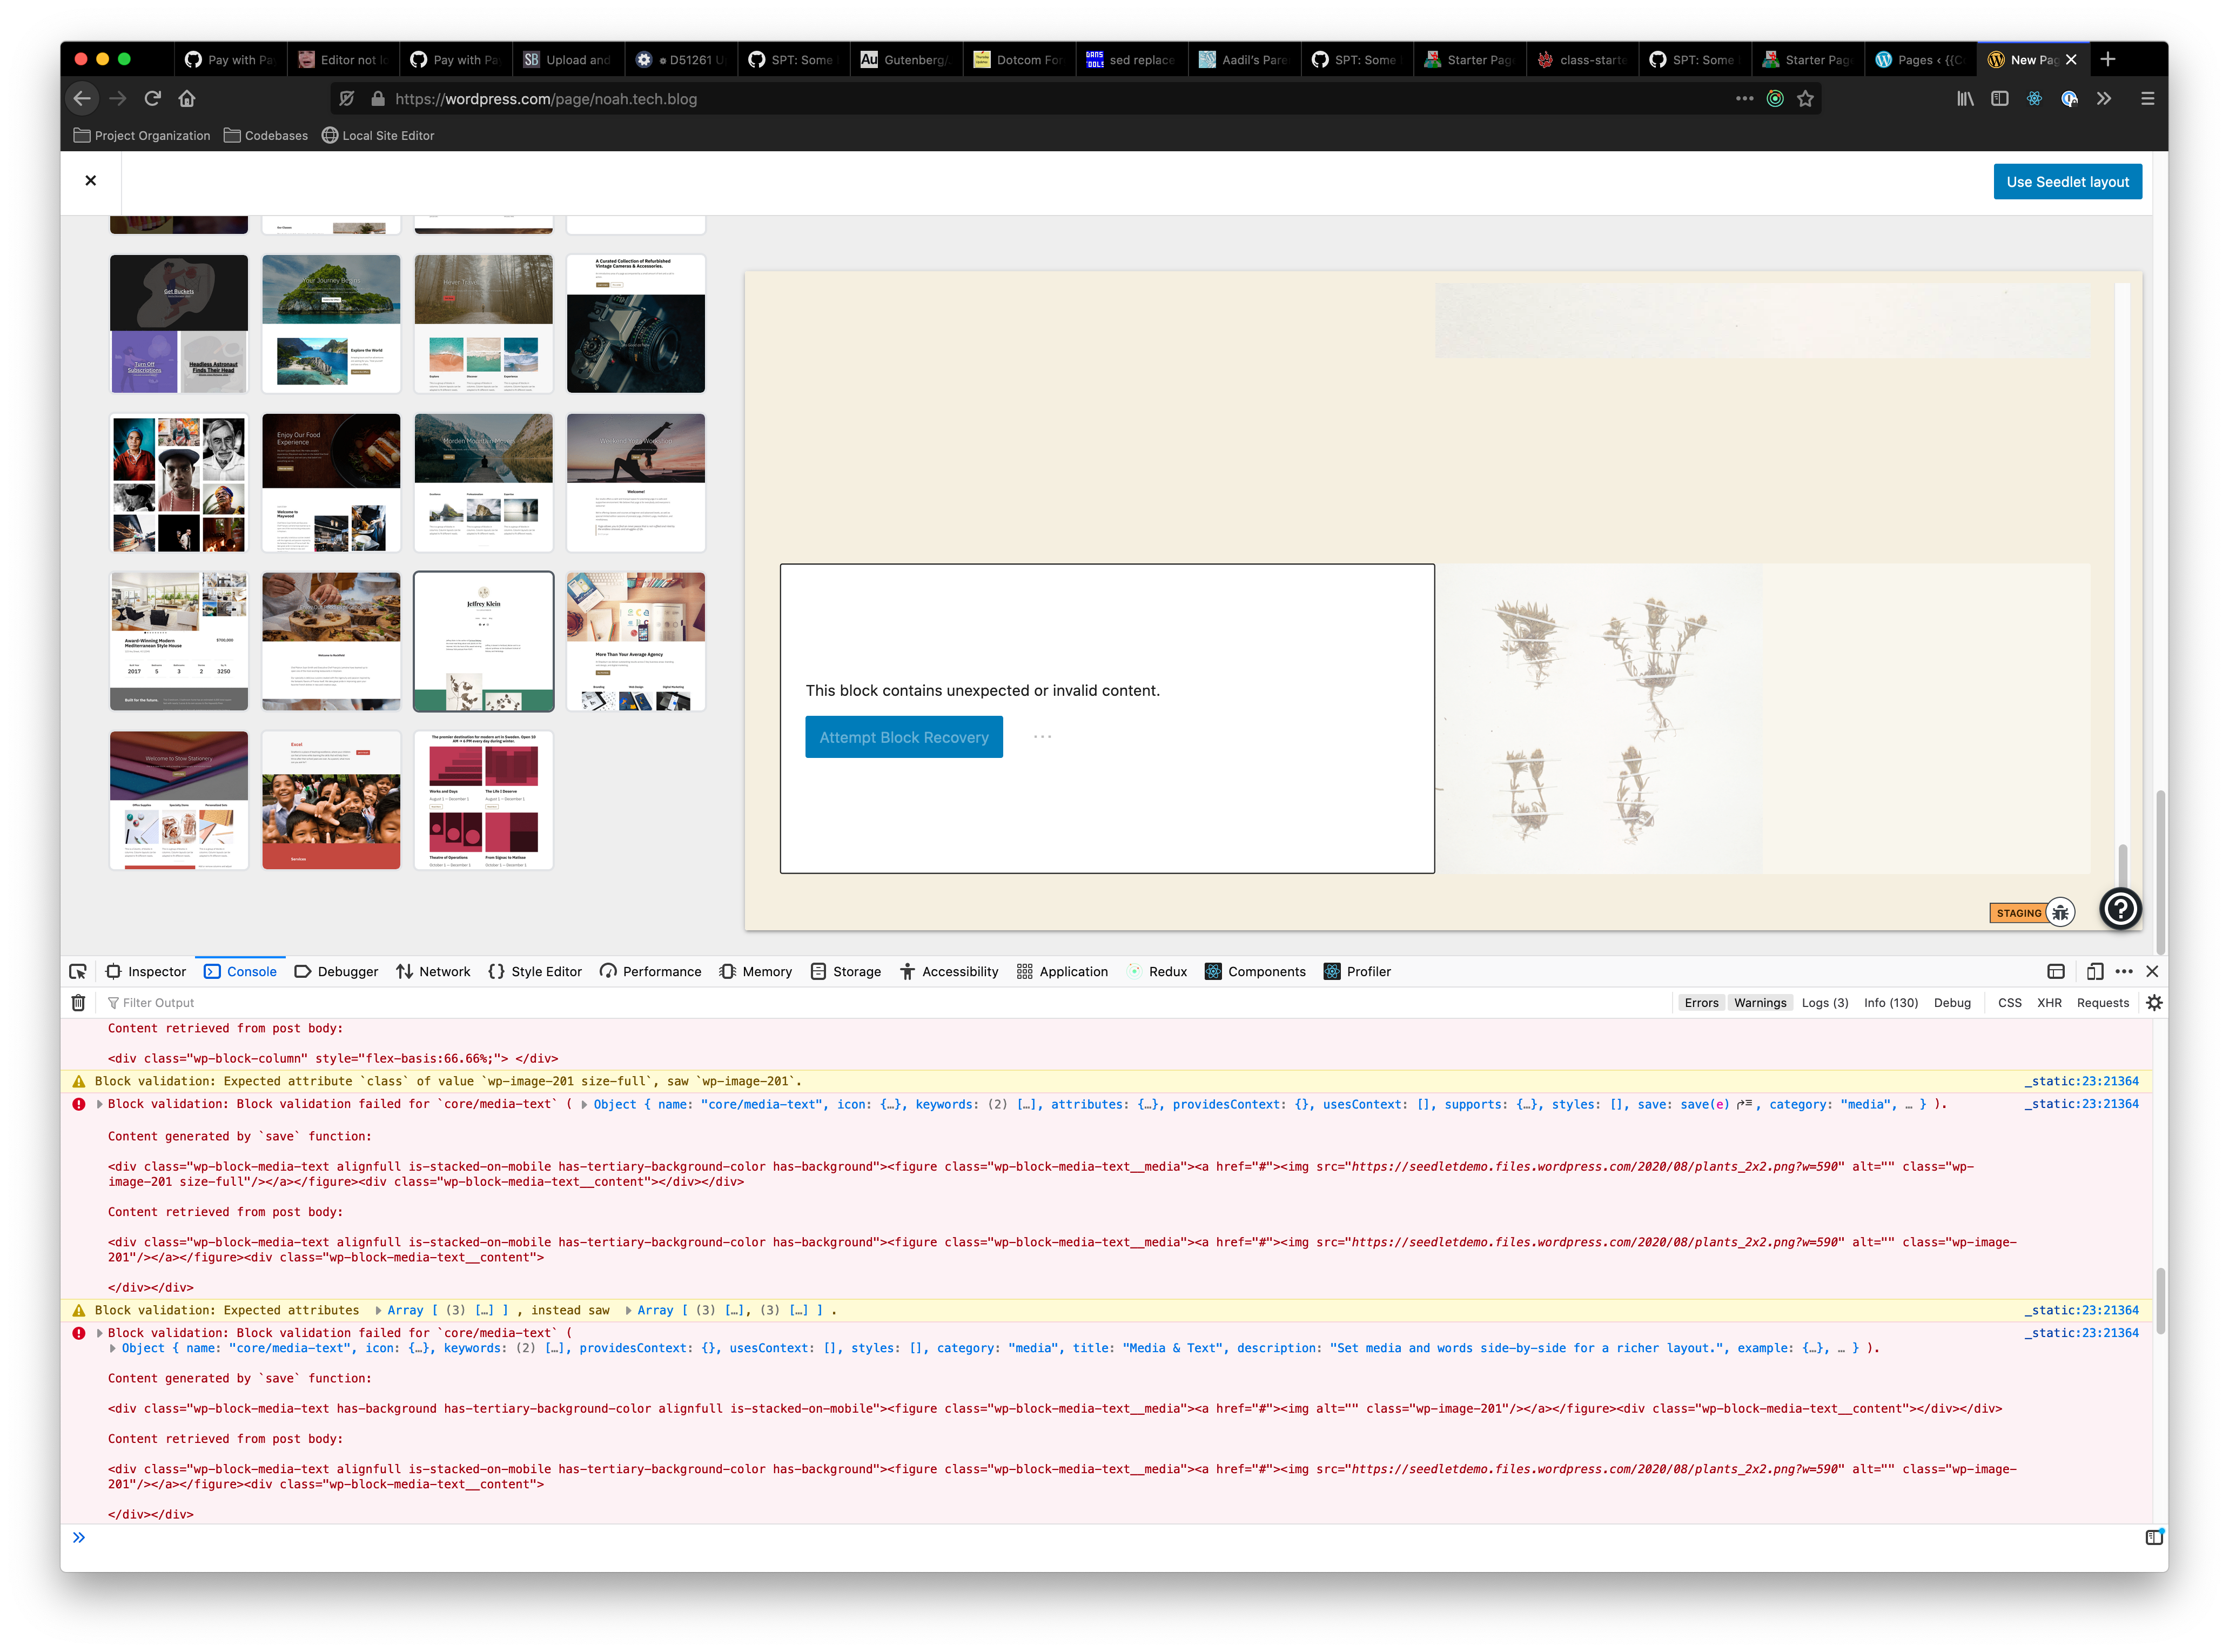Click the element picker icon in devtools
The width and height of the screenshot is (2229, 1652).
78,971
